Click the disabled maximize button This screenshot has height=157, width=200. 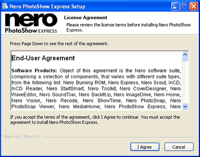(x=184, y=6)
